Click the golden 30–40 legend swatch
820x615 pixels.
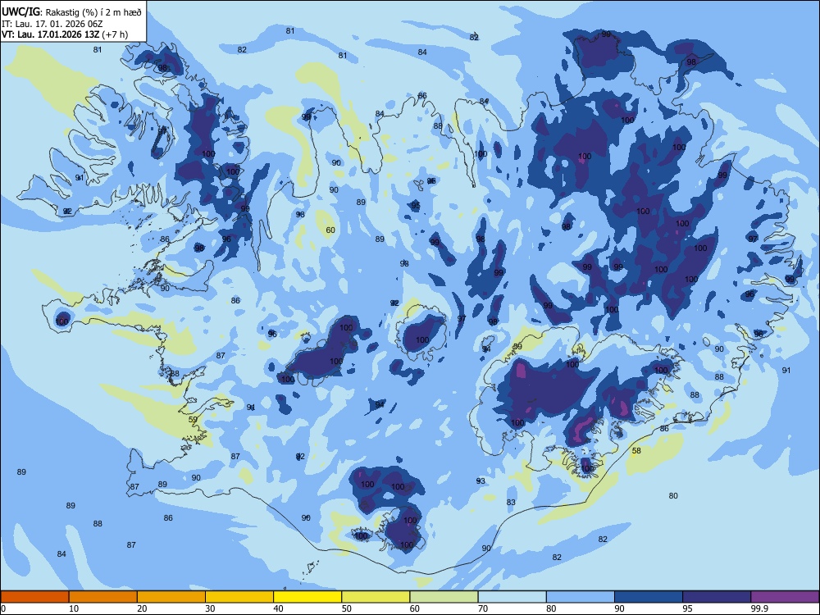239,597
